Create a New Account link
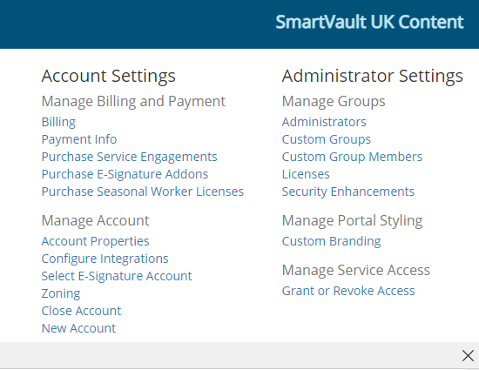Screen dimensions: 479x370 pyautogui.click(x=78, y=328)
